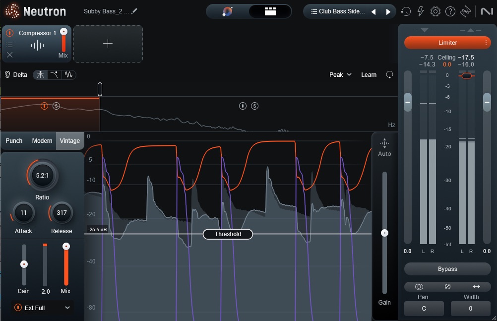Invert phase icon
The height and width of the screenshot is (321, 497).
[447, 287]
